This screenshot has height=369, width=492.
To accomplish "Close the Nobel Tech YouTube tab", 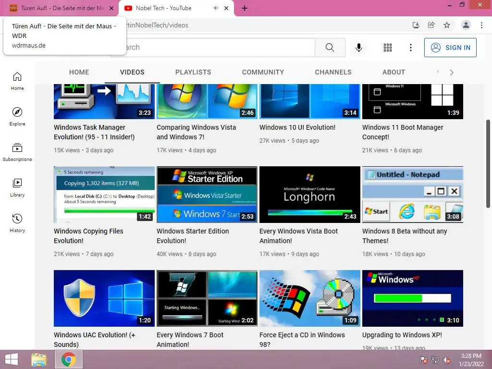I will tap(226, 8).
